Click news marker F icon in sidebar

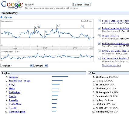pos(99,58)
